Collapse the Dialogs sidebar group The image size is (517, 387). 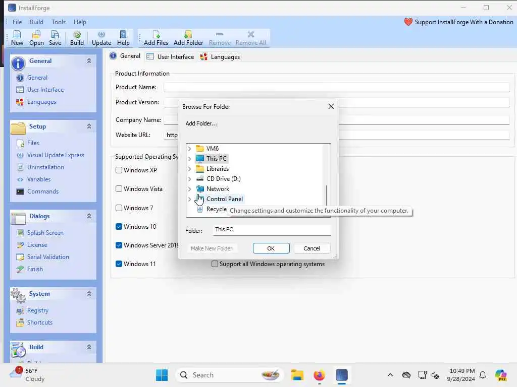(89, 216)
